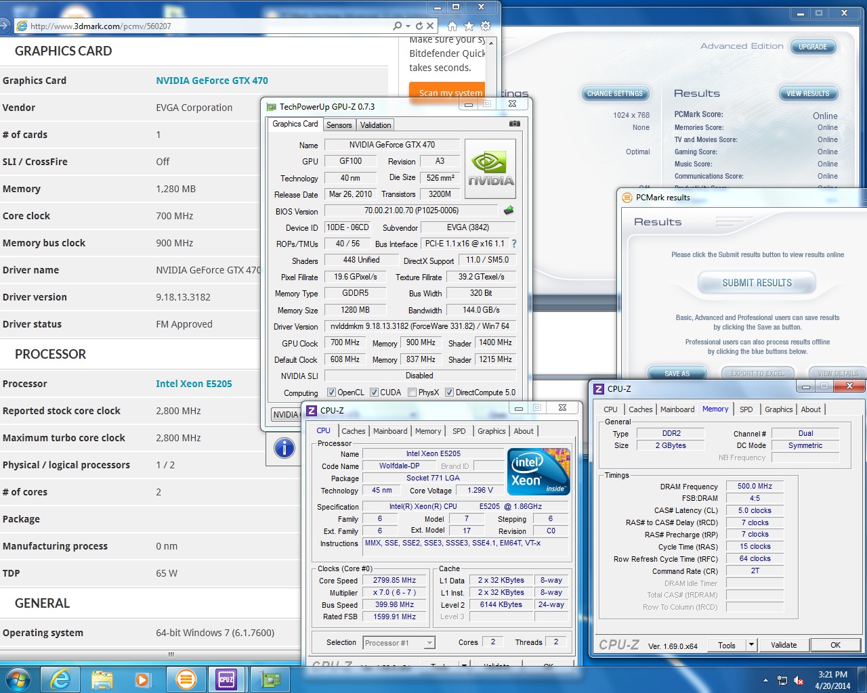Image resolution: width=867 pixels, height=693 pixels.
Task: Open Internet Explorer from the taskbar
Action: 60,679
